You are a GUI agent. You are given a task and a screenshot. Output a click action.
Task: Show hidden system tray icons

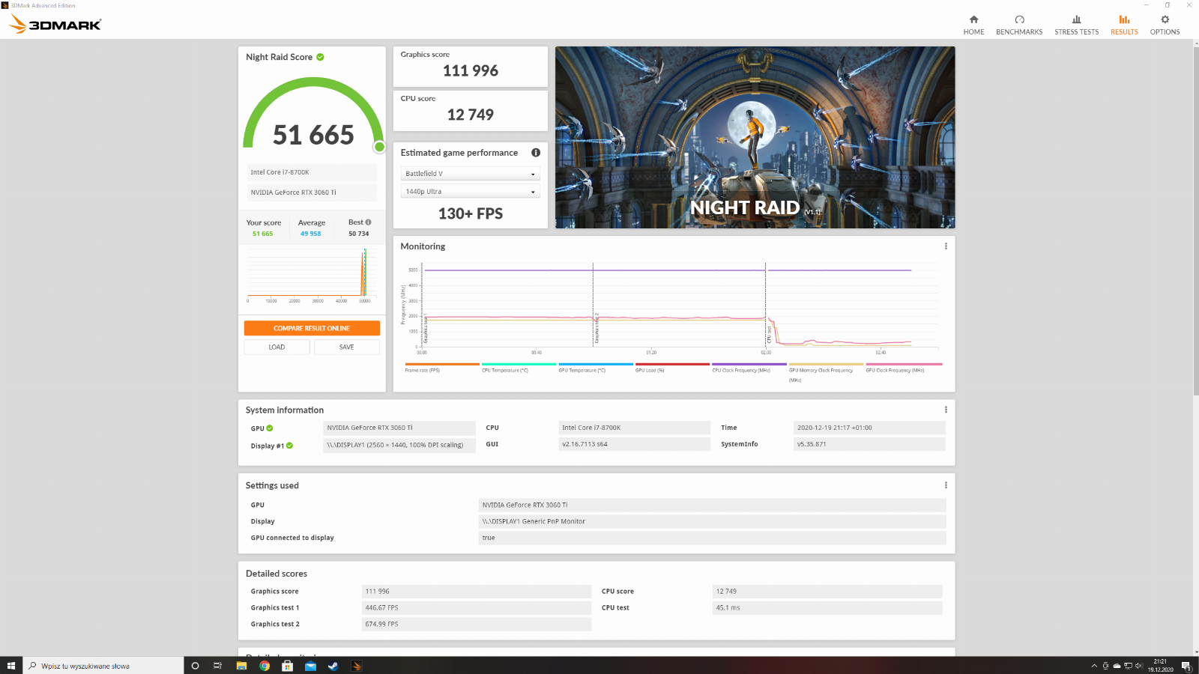[x=1094, y=666]
